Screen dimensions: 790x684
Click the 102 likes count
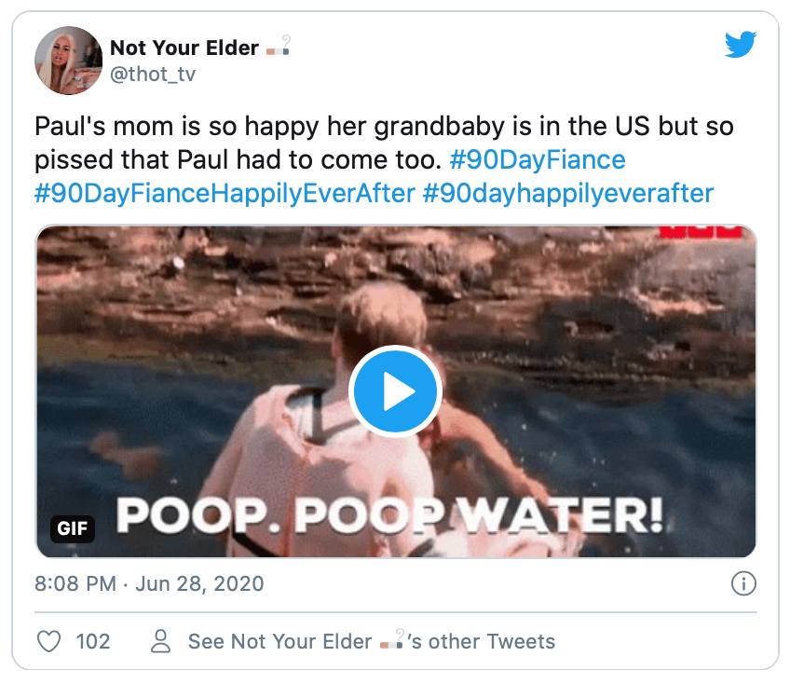(92, 641)
